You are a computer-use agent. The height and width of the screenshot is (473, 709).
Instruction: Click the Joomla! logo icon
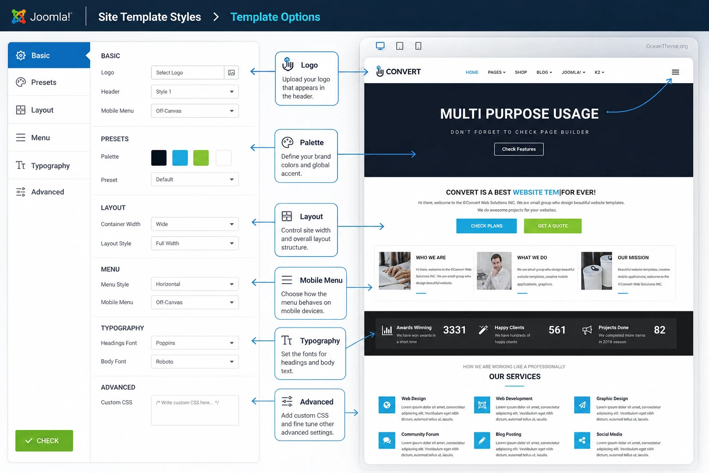pos(18,16)
